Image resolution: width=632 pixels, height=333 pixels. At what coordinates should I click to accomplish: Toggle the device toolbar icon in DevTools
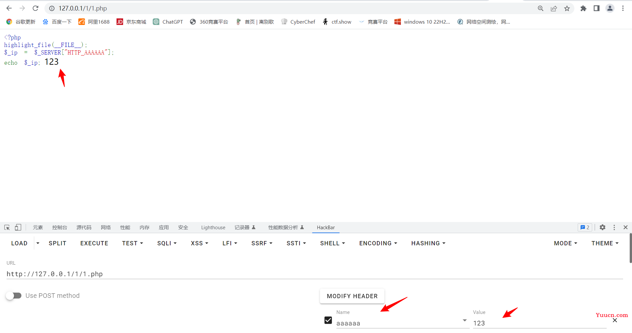pos(18,227)
